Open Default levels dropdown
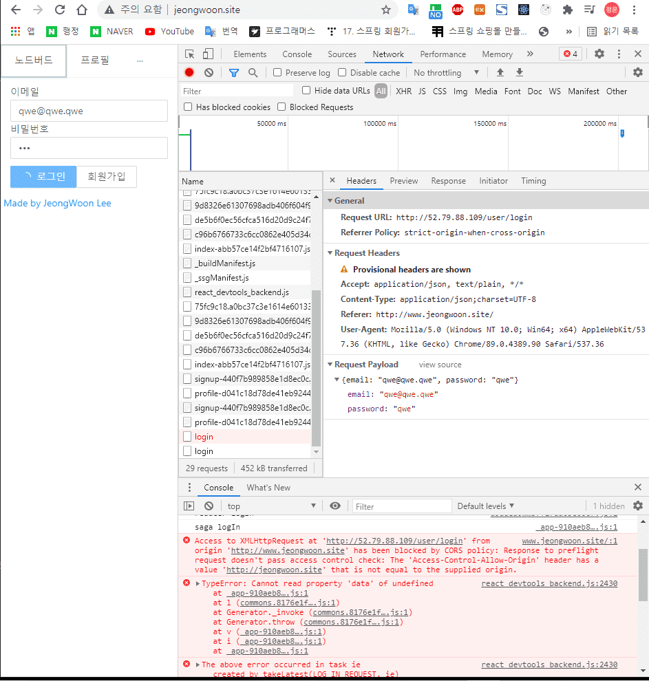Screen dimensions: 649x681 pos(486,506)
